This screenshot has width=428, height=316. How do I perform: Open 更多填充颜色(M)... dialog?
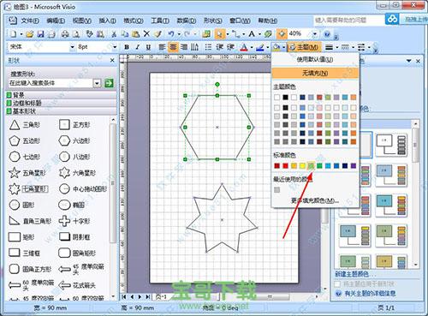pos(315,201)
